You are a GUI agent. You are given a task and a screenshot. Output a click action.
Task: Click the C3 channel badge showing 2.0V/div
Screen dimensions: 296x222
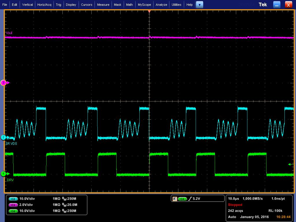click(13, 205)
